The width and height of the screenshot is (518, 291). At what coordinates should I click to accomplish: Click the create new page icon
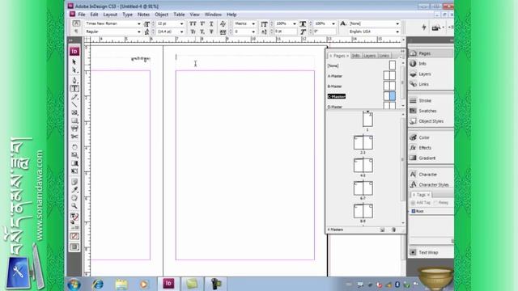tap(382, 230)
